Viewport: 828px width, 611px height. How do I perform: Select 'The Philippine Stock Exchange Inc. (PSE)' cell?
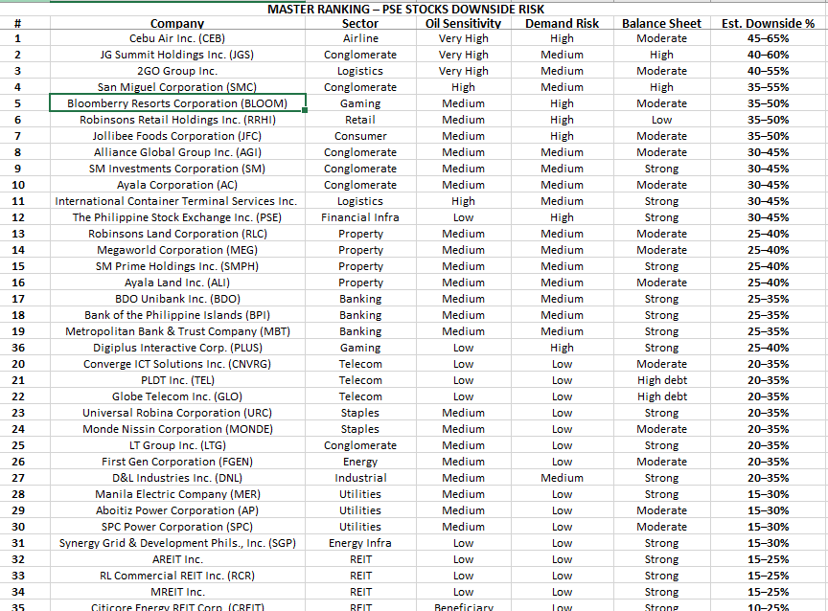(x=177, y=217)
